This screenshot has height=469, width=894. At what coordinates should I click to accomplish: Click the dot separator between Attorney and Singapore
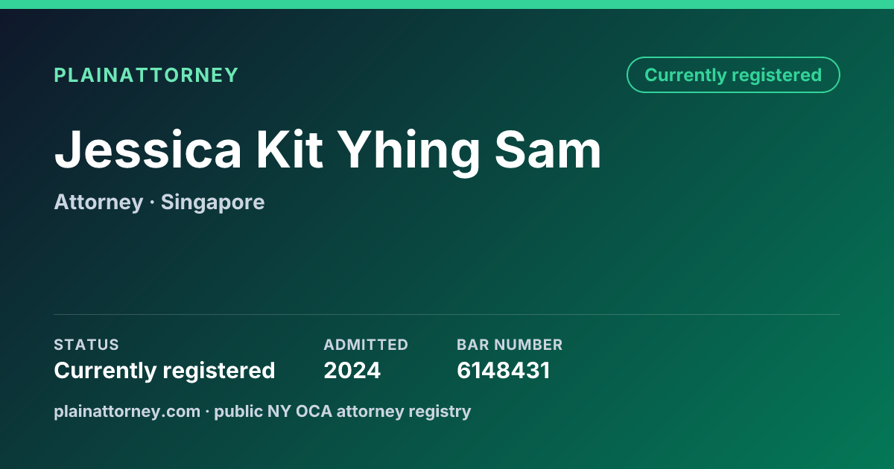click(x=152, y=203)
